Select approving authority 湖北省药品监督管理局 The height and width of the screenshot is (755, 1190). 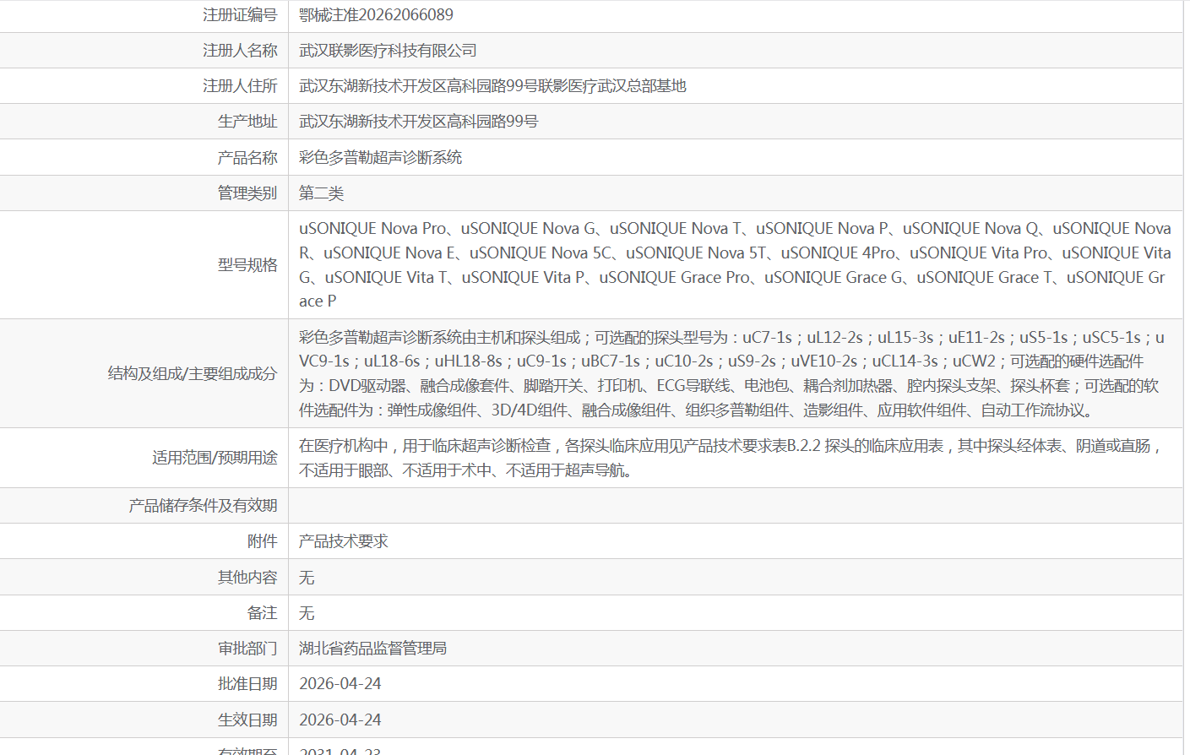pyautogui.click(x=372, y=649)
